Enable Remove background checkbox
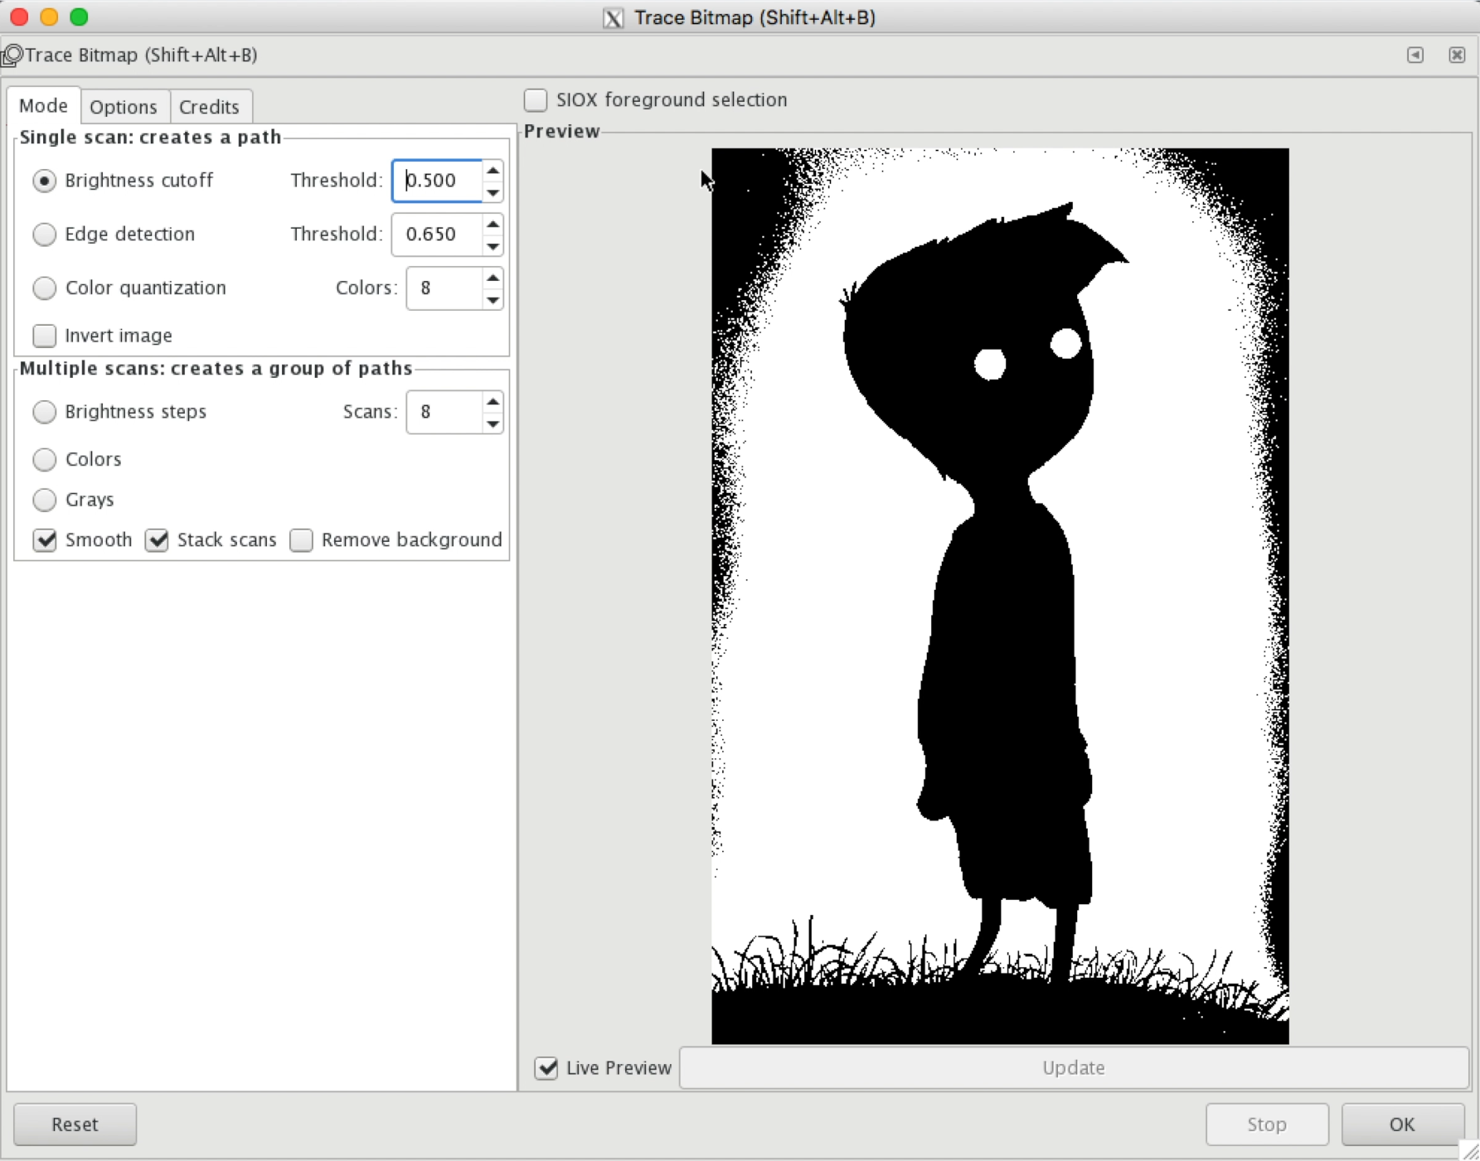1480x1161 pixels. [x=301, y=540]
